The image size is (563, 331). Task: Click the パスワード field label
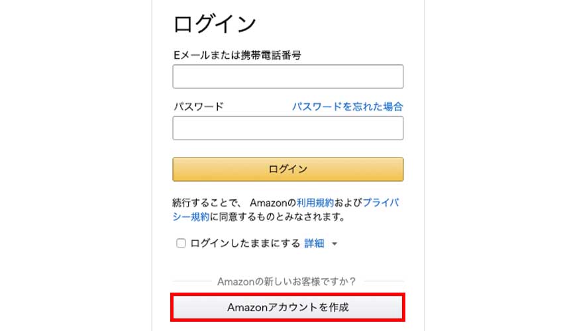[198, 107]
